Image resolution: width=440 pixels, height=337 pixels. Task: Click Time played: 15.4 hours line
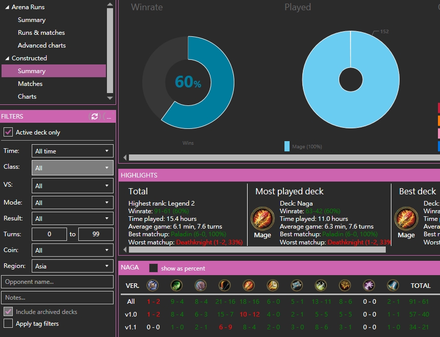[162, 219]
